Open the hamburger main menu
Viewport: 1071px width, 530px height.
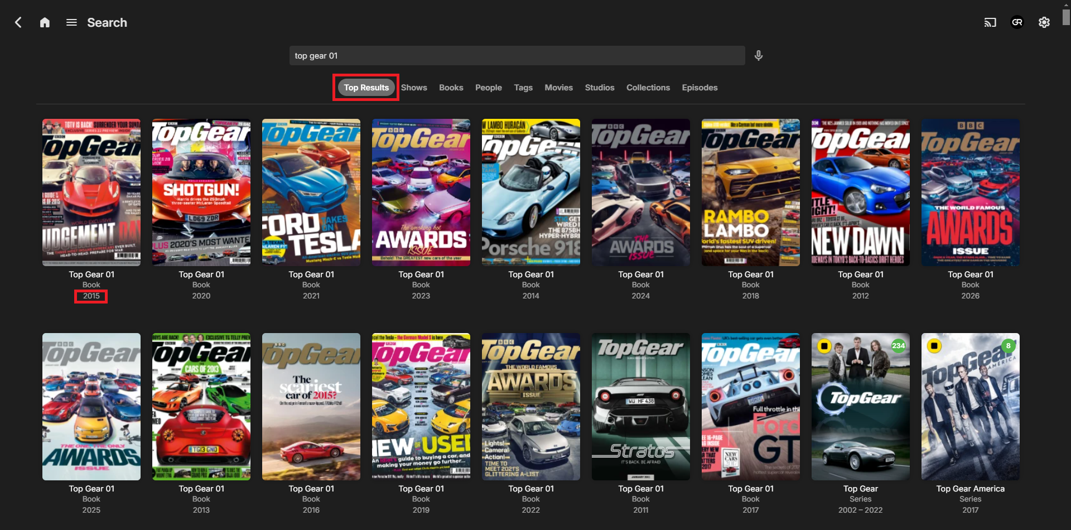[71, 22]
